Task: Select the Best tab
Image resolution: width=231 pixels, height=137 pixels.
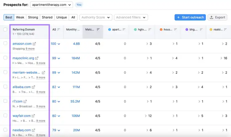Action: 9,17
